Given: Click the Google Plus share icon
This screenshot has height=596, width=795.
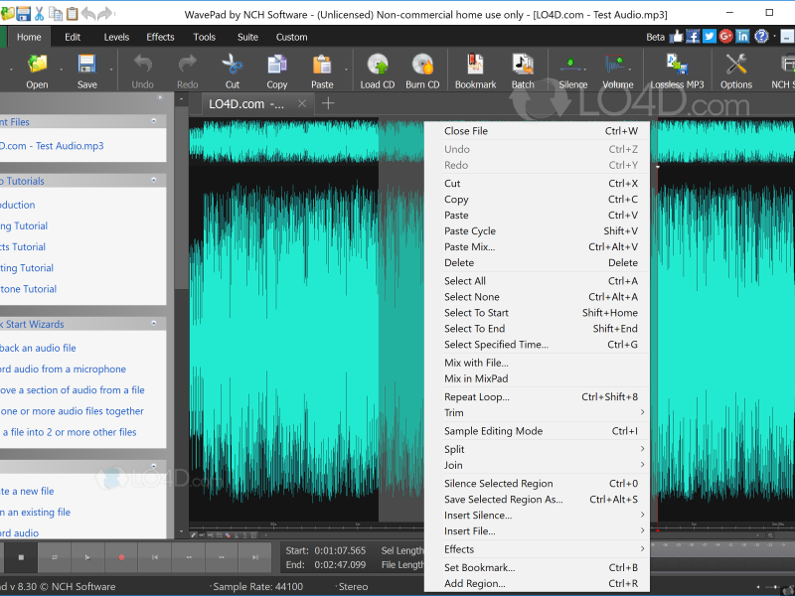Looking at the screenshot, I should (726, 36).
